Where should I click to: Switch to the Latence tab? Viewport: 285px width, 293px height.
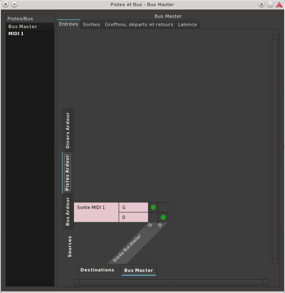[x=187, y=24]
